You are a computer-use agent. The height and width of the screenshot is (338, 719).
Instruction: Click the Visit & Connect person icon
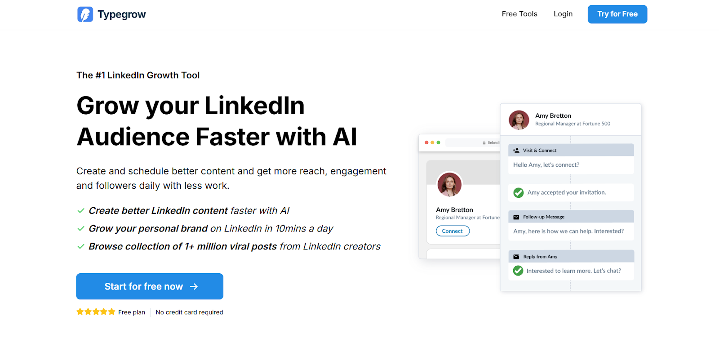[x=516, y=151]
